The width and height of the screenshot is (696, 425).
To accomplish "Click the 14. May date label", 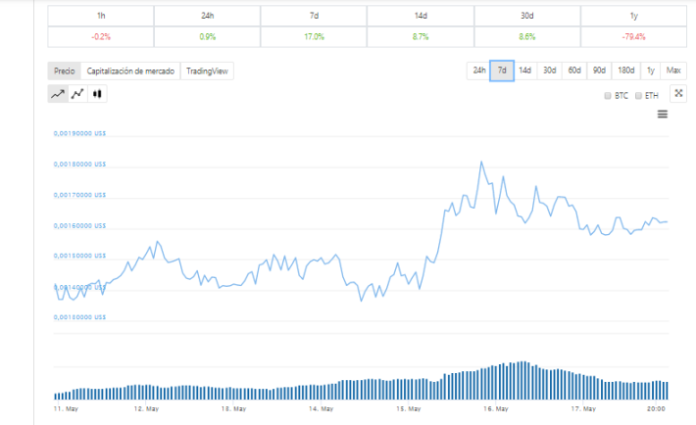I will 321,408.
